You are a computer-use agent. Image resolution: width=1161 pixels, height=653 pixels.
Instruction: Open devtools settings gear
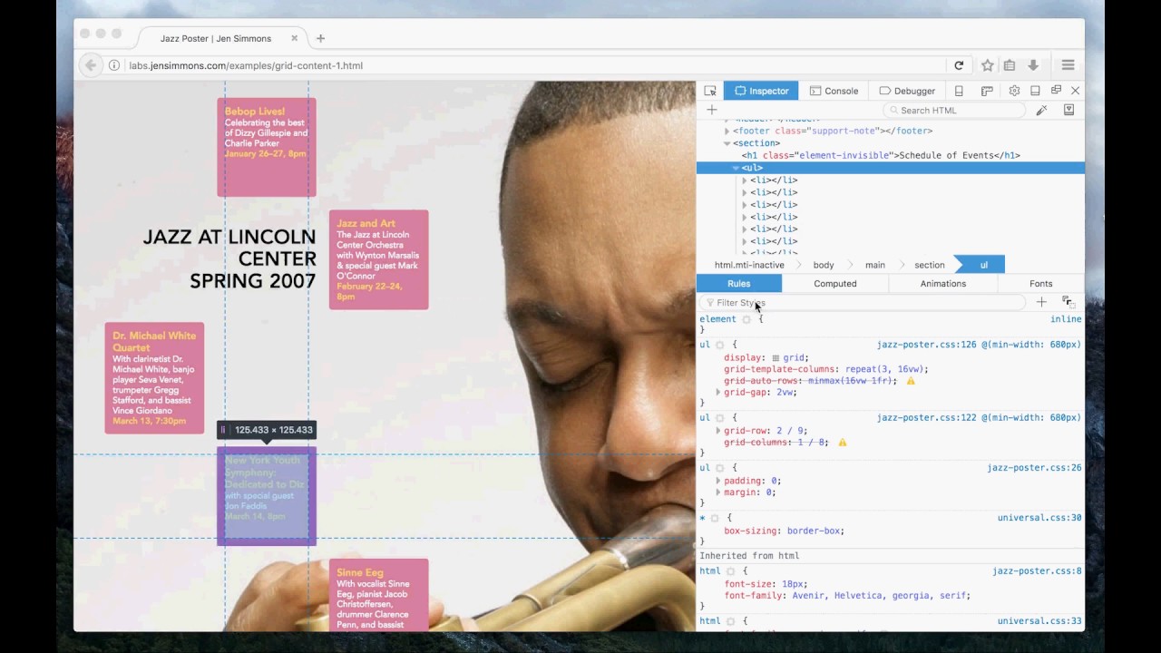(1014, 91)
